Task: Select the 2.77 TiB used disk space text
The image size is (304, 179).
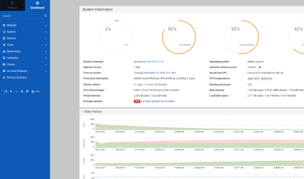Action: (x=272, y=96)
